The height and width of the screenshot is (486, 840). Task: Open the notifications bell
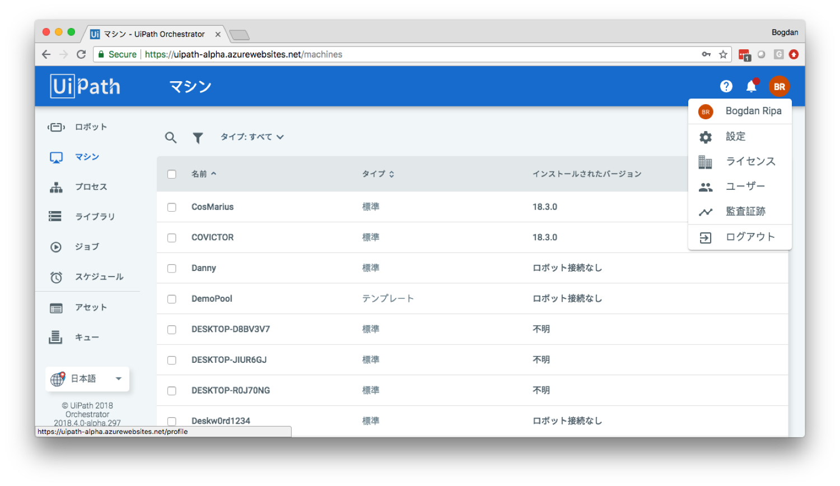tap(752, 86)
